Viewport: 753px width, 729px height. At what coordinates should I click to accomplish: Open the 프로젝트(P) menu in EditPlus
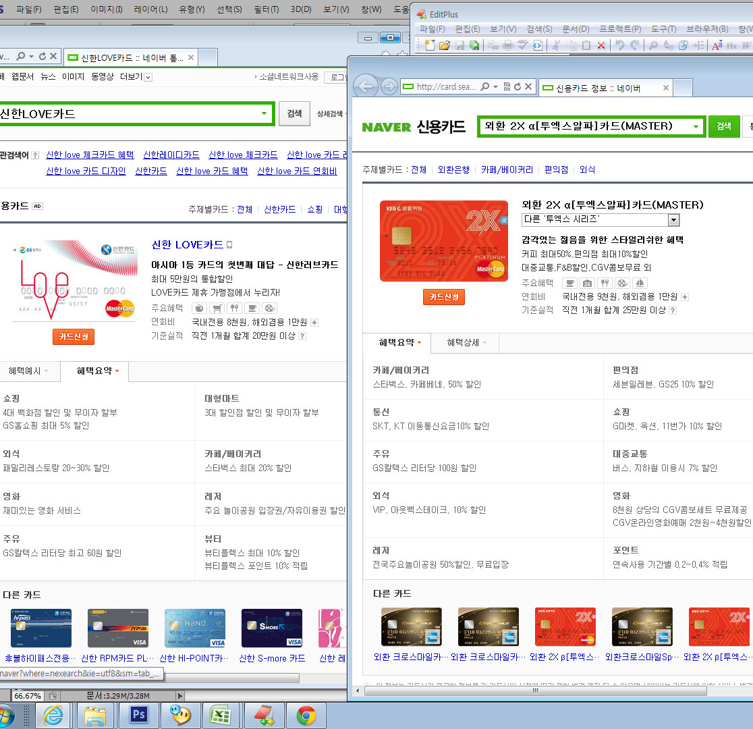(620, 29)
